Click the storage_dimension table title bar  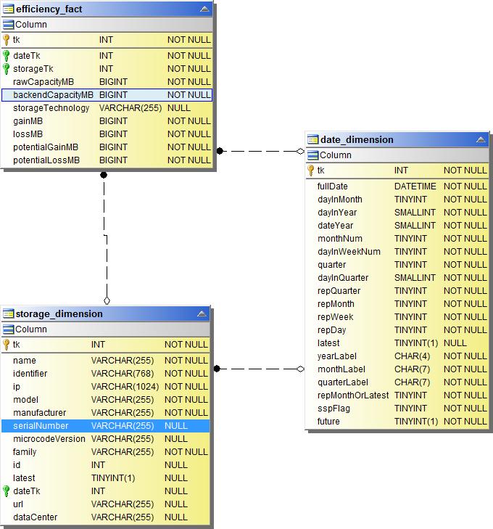[105, 313]
